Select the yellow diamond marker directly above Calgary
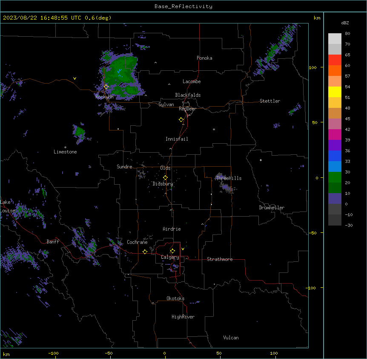Image resolution: width=367 pixels, height=359 pixels. point(172,251)
